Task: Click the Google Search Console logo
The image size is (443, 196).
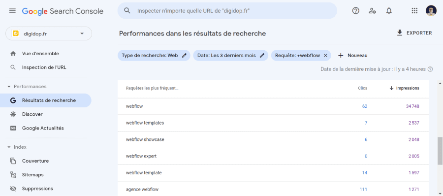Action: coord(63,11)
